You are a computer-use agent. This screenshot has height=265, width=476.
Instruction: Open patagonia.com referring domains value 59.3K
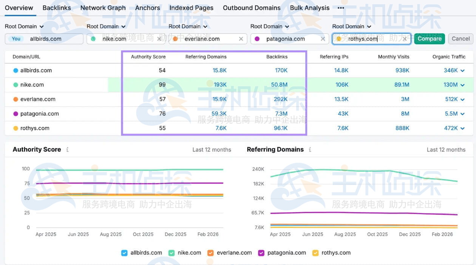219,113
